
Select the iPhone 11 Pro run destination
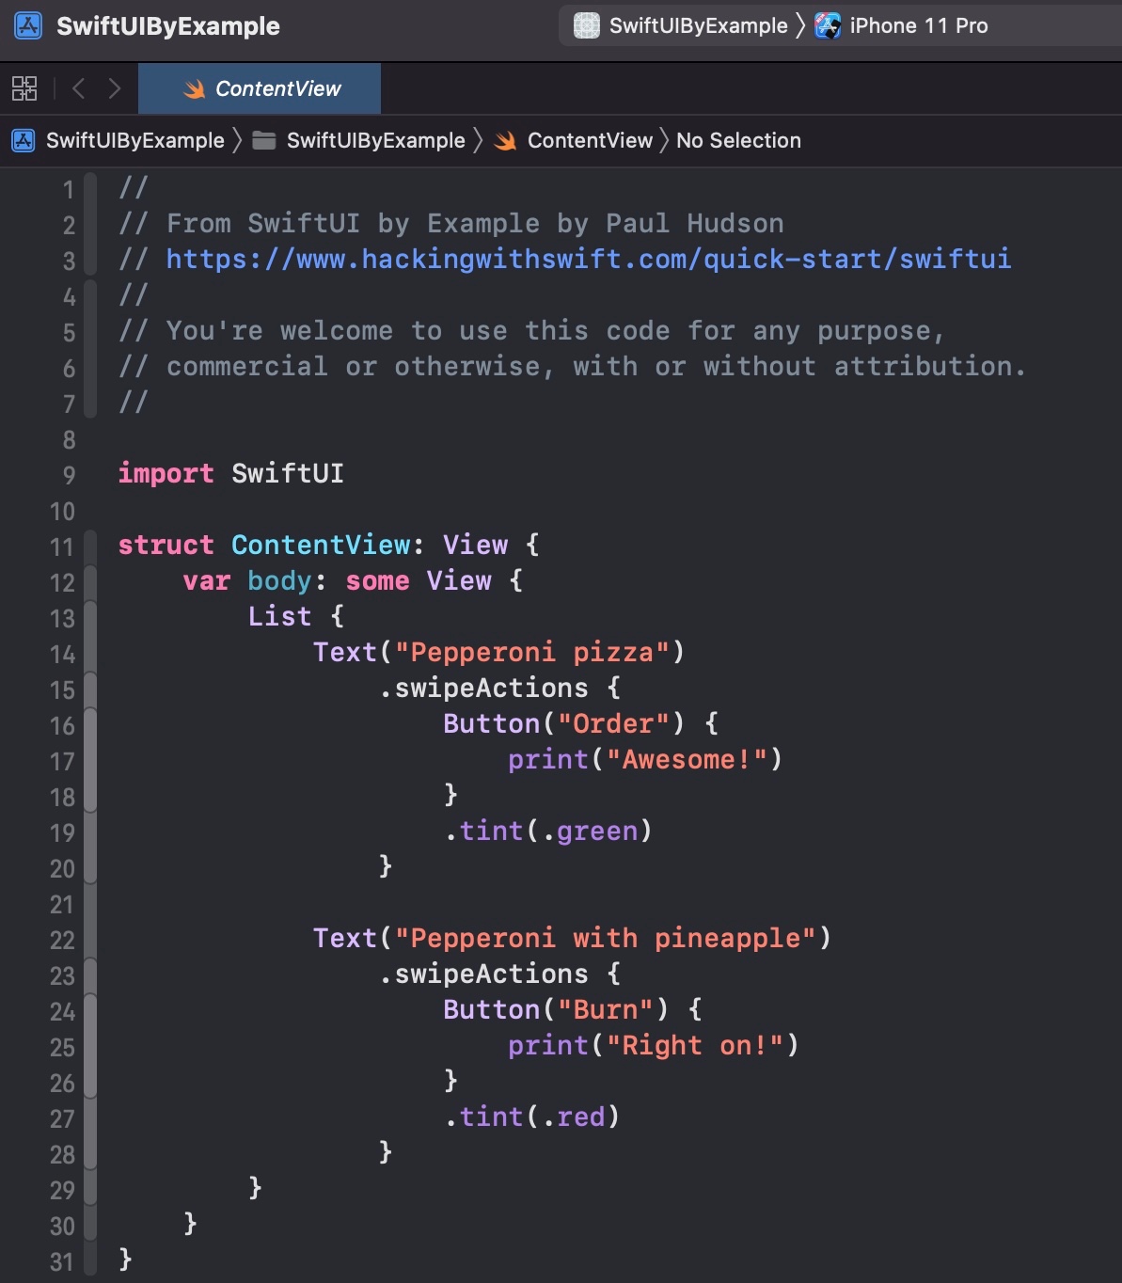tap(918, 25)
